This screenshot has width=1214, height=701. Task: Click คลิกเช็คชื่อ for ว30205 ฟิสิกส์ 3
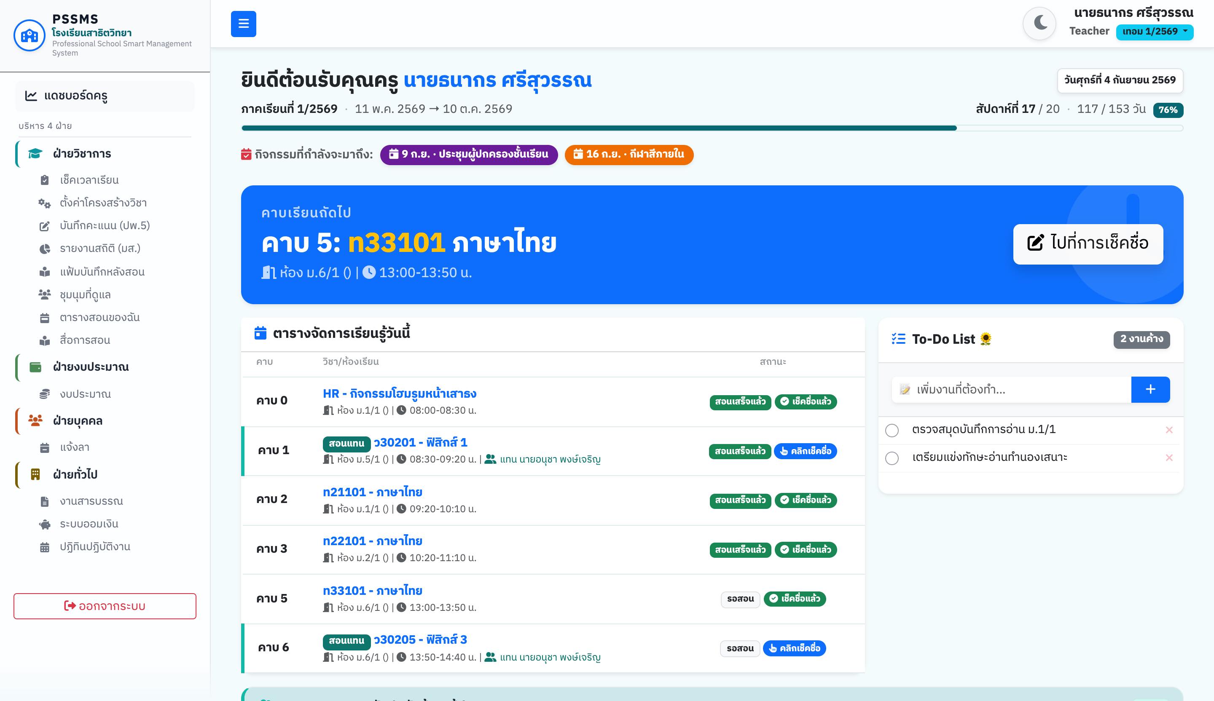pos(795,648)
